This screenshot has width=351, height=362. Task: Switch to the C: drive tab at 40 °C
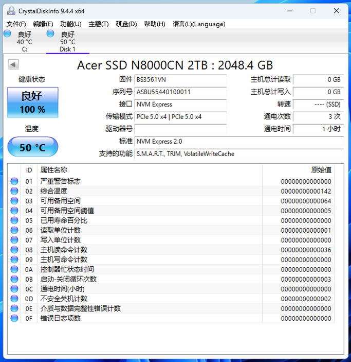click(25, 42)
